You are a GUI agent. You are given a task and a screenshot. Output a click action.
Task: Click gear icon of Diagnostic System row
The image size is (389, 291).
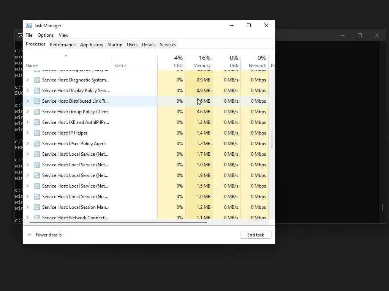coord(37,80)
